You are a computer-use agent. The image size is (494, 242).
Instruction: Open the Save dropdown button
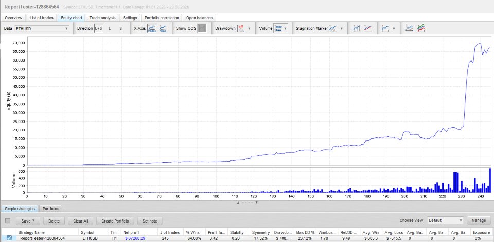point(28,221)
